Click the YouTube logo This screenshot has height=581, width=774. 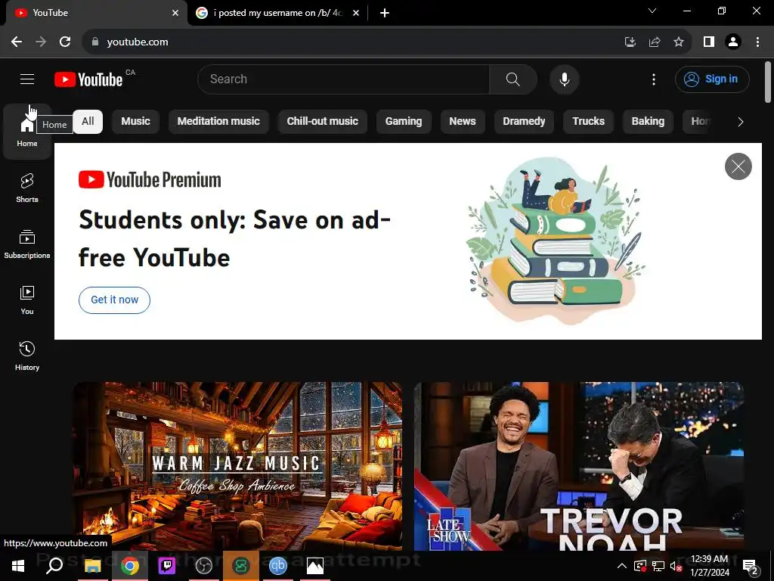88,79
